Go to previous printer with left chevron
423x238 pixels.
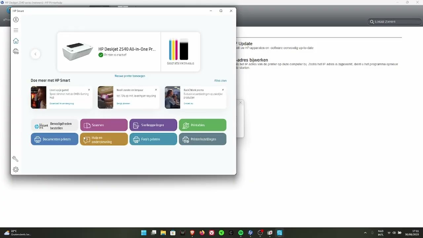click(35, 54)
